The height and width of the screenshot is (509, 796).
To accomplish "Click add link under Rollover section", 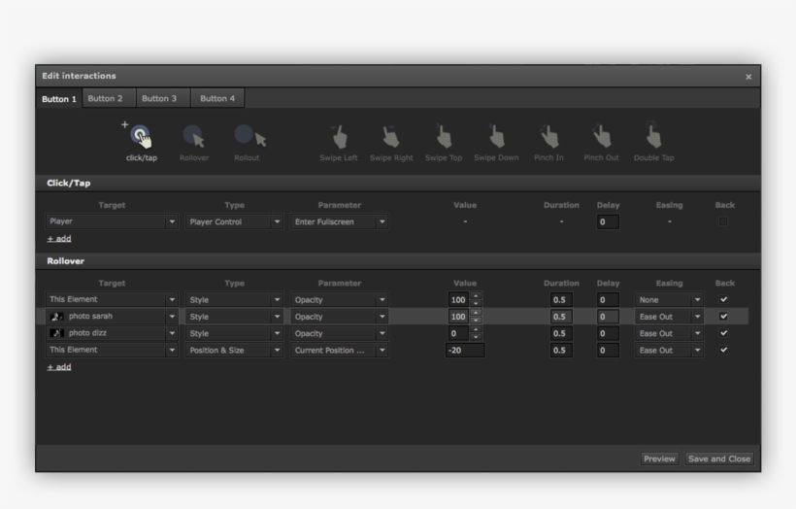I will point(59,367).
